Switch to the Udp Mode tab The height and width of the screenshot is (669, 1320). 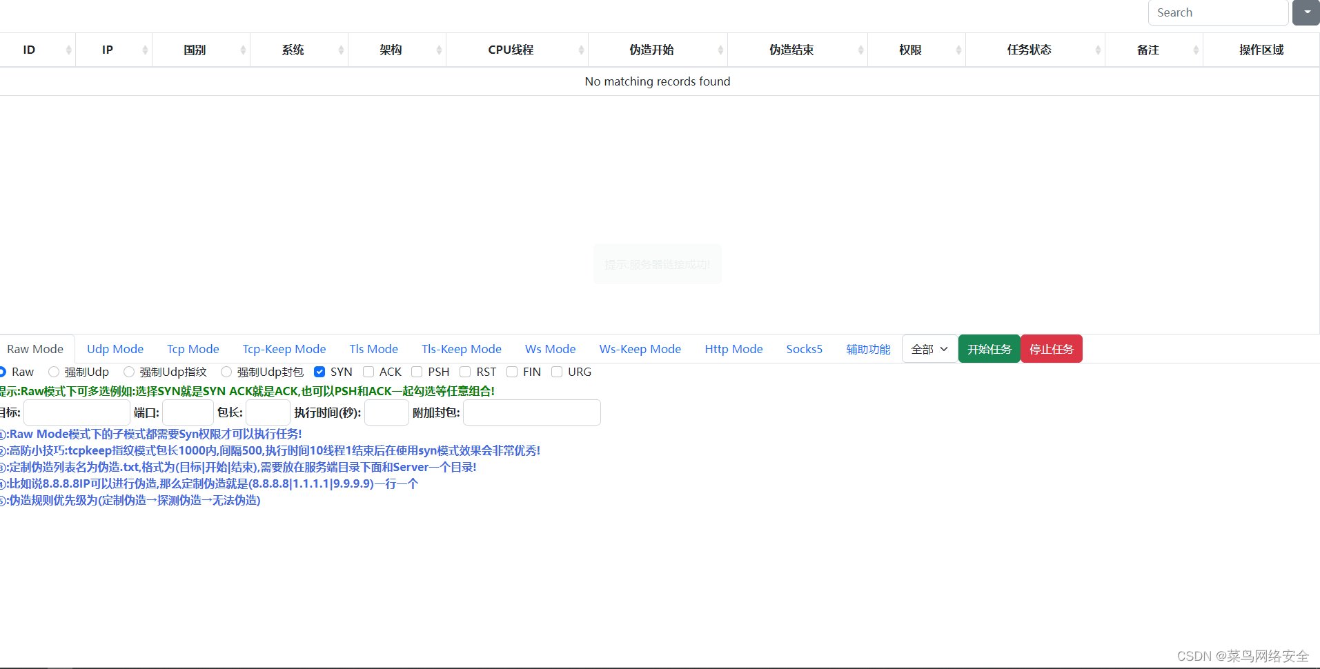pos(115,349)
